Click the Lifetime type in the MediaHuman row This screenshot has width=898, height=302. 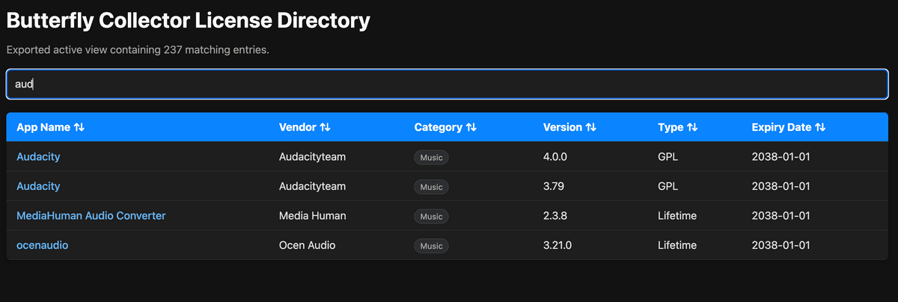tap(677, 215)
